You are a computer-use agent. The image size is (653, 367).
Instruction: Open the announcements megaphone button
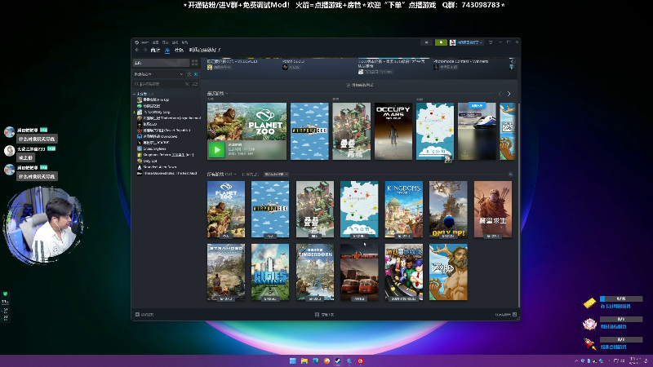pos(426,42)
